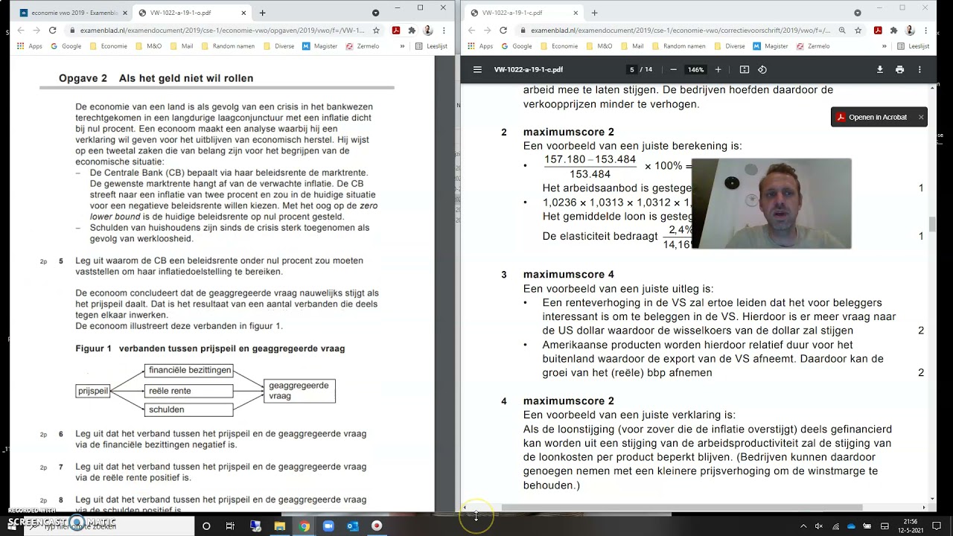Viewport: 953px width, 536px height.
Task: Dismiss the Openen in Acrobat popup
Action: click(920, 117)
